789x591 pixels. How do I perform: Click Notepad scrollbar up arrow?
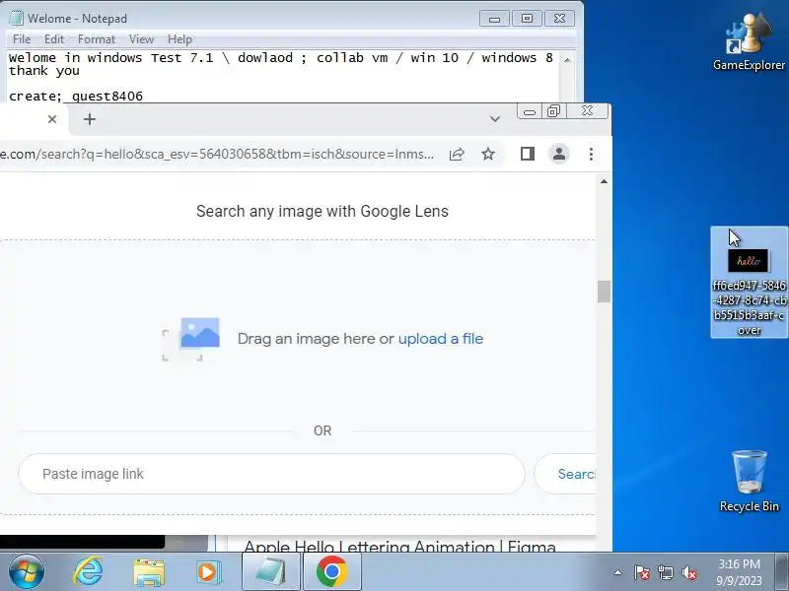click(x=568, y=60)
